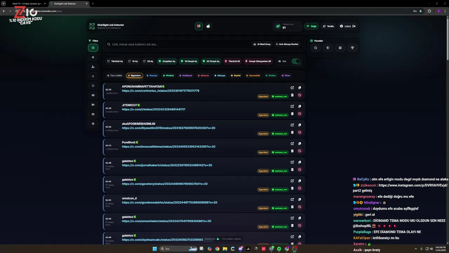Open Spotify from the taskbar
The width and height of the screenshot is (449, 253).
(x=279, y=249)
